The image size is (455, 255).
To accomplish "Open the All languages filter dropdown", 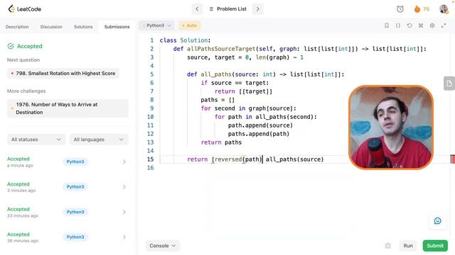I will (x=99, y=140).
